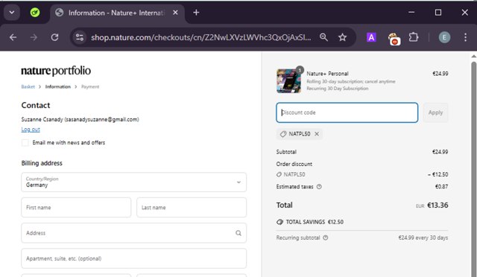Image resolution: width=477 pixels, height=277 pixels.
Task: Open the purple A extension
Action: pyautogui.click(x=371, y=37)
